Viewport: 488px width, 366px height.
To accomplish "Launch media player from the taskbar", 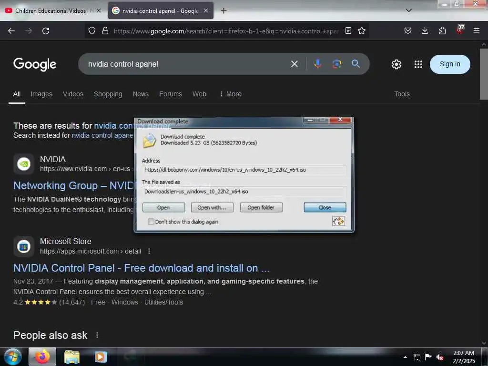I will click(x=101, y=357).
